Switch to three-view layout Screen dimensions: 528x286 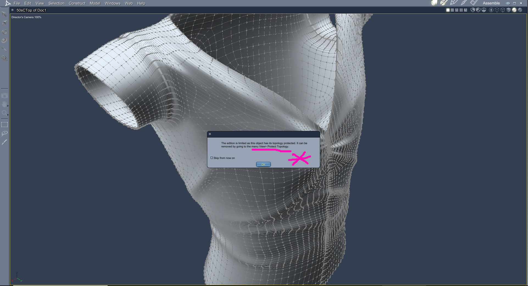coord(457,10)
